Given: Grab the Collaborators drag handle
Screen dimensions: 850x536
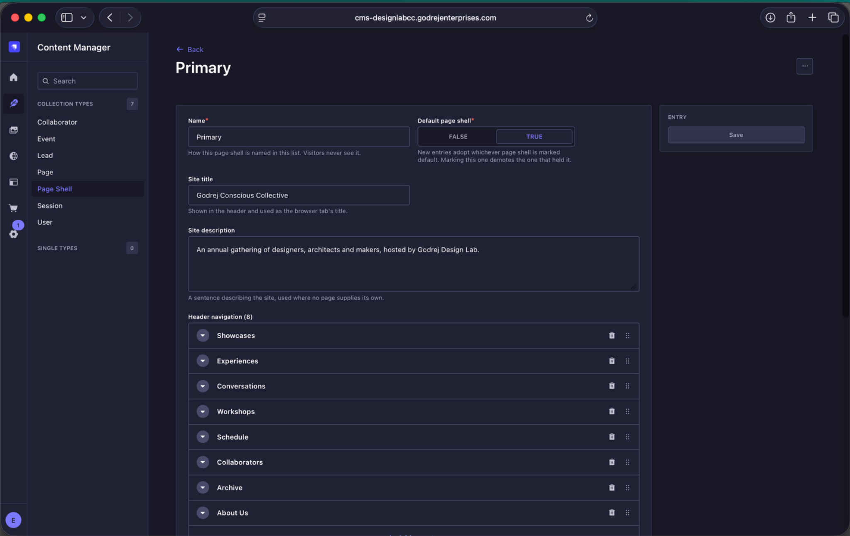Looking at the screenshot, I should [627, 462].
